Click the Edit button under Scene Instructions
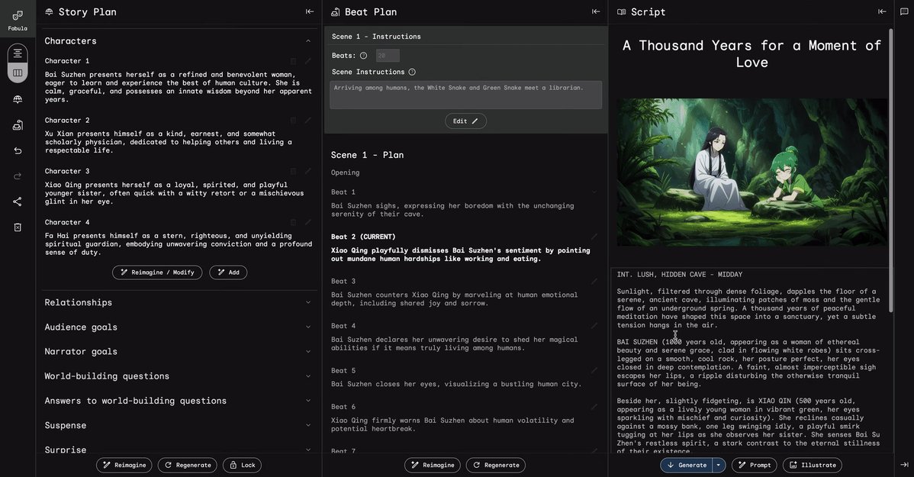The image size is (914, 477). pyautogui.click(x=465, y=121)
